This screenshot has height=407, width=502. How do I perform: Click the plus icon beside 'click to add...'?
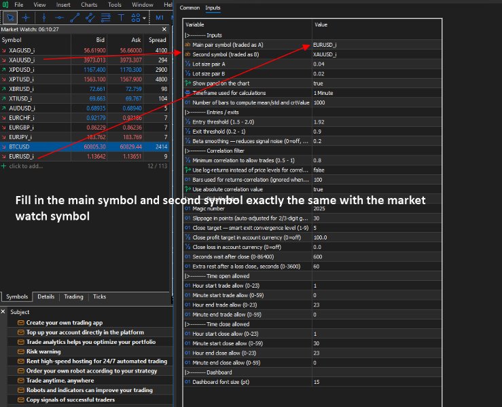(3, 166)
